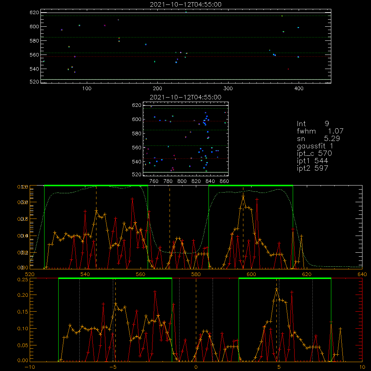Select the 'fwhm 1.07' readout
Viewport: 371px width, 371px height.
coord(320,131)
